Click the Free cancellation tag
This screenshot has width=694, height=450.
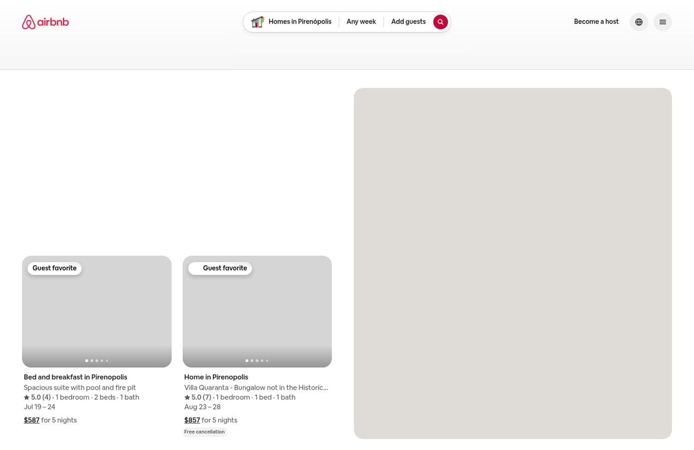204,432
